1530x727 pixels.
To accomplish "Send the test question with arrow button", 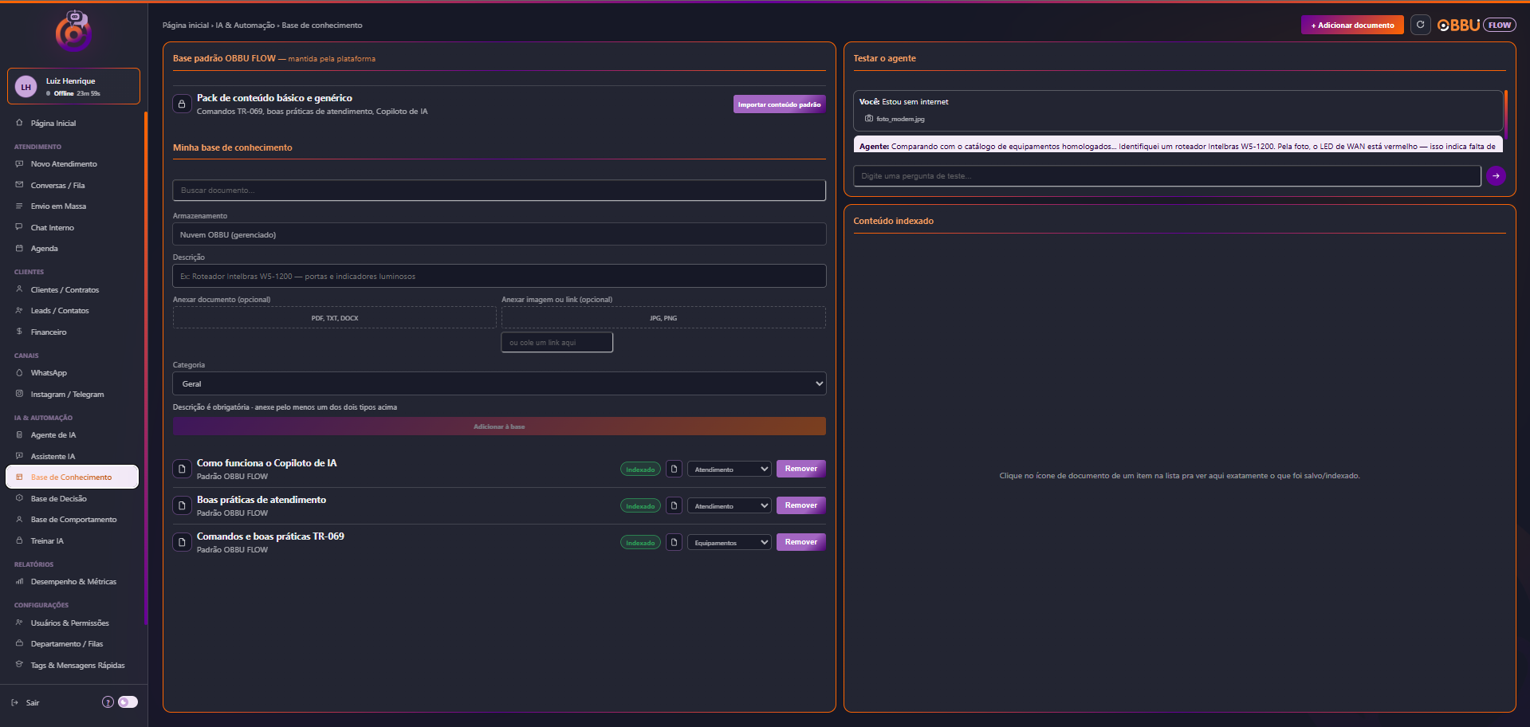I will (1496, 175).
